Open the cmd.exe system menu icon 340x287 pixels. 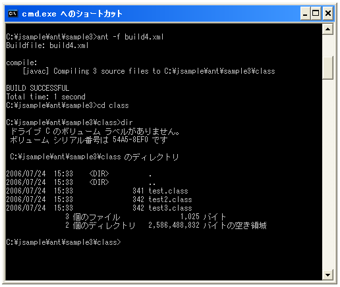(13, 14)
